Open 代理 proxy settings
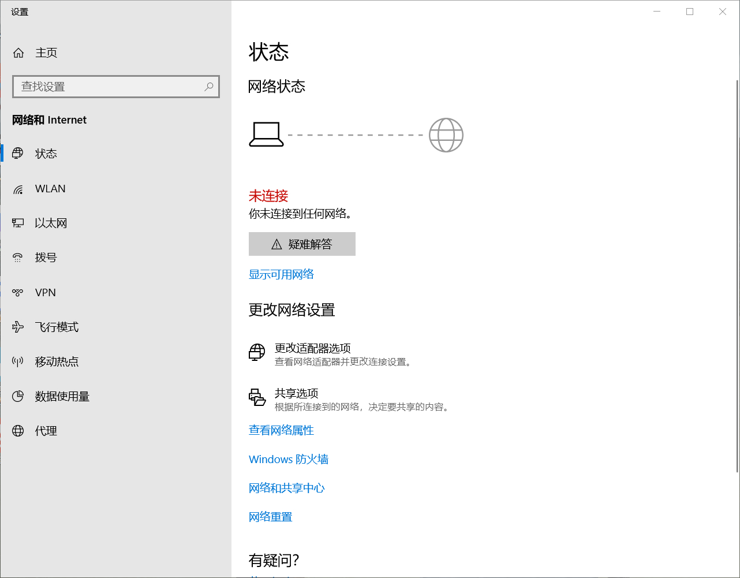740x578 pixels. [x=115, y=431]
